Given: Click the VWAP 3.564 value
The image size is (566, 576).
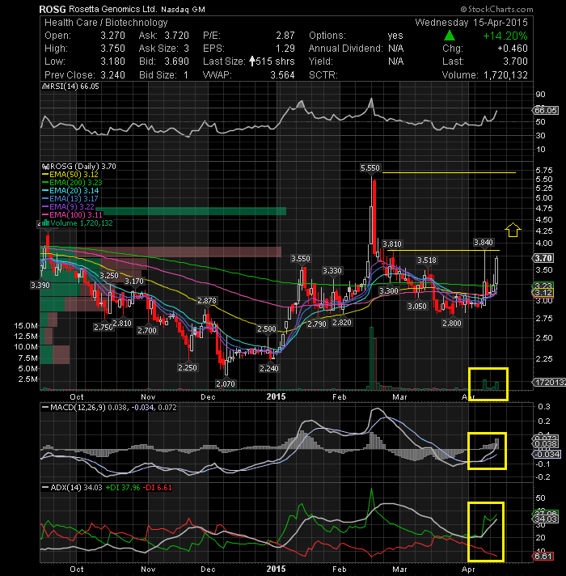Looking at the screenshot, I should click(x=282, y=75).
